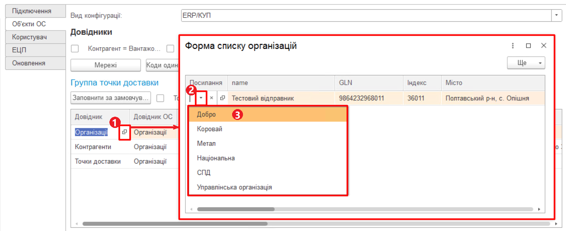Click the open-reference icon next to Тестовий відправник
The image size is (566, 231).
(x=222, y=97)
